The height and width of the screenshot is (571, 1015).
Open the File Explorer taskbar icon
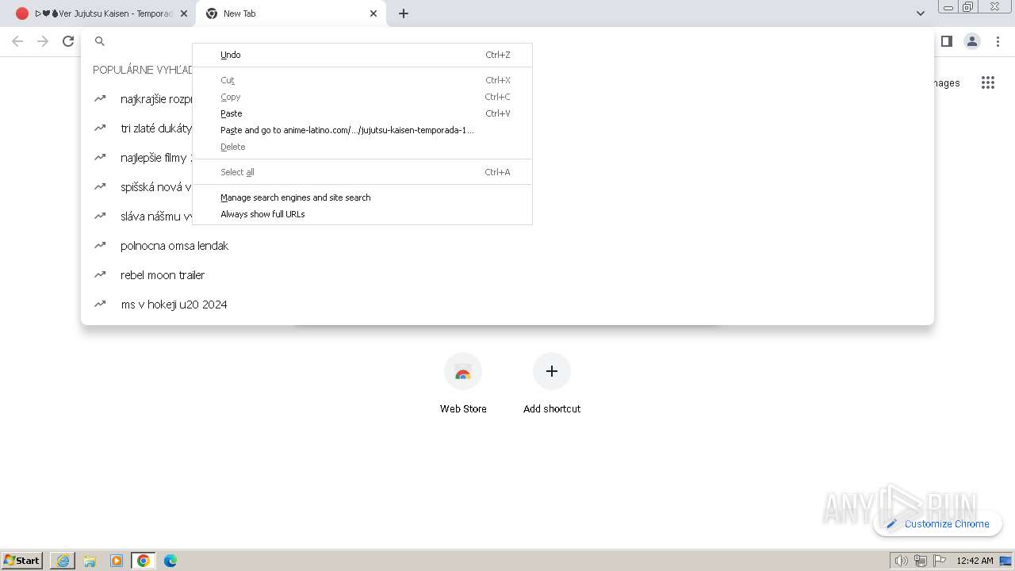(90, 561)
